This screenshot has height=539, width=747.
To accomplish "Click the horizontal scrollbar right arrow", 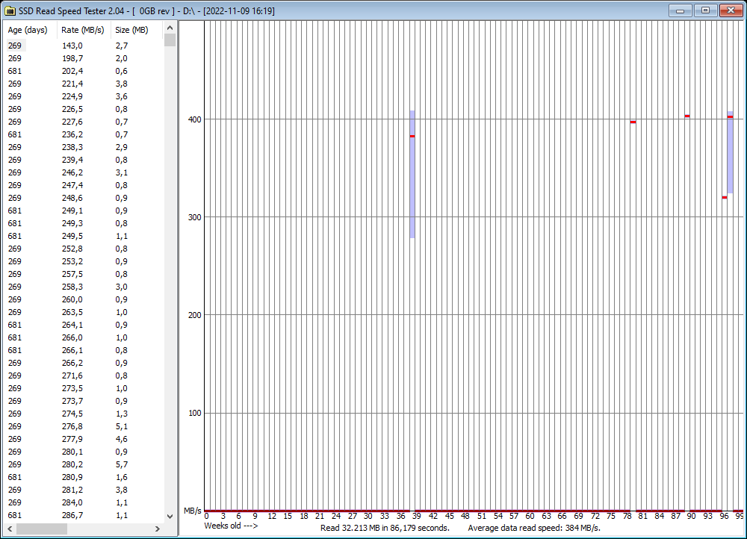I will [x=158, y=530].
